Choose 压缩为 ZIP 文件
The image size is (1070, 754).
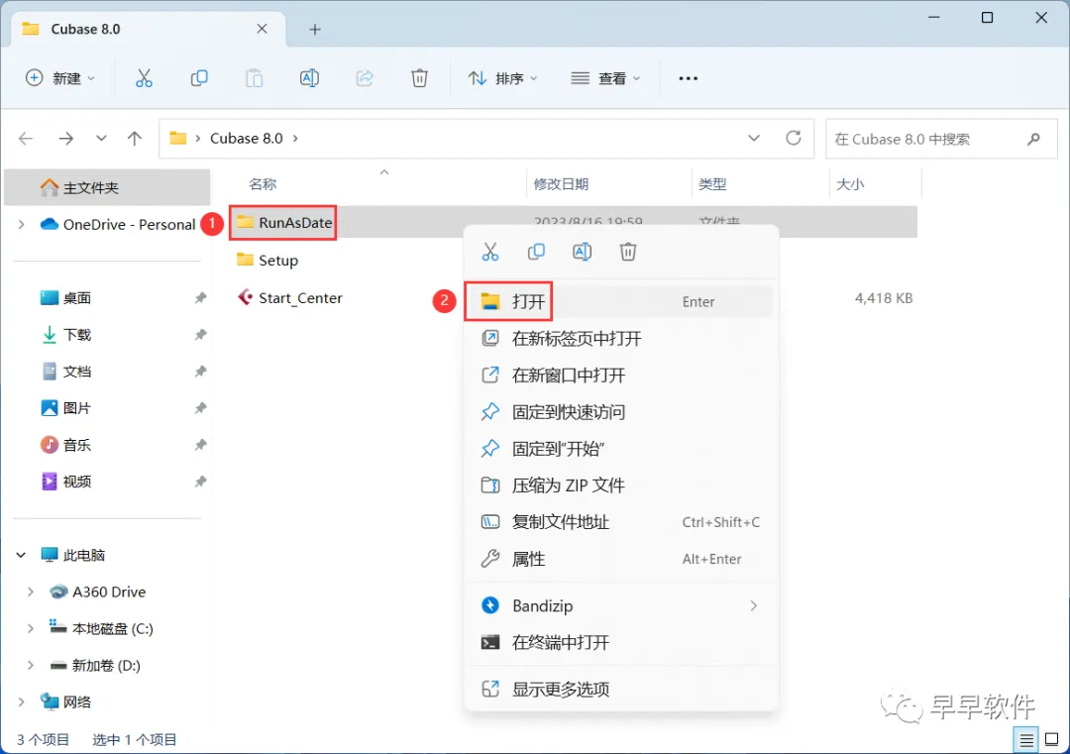620,485
